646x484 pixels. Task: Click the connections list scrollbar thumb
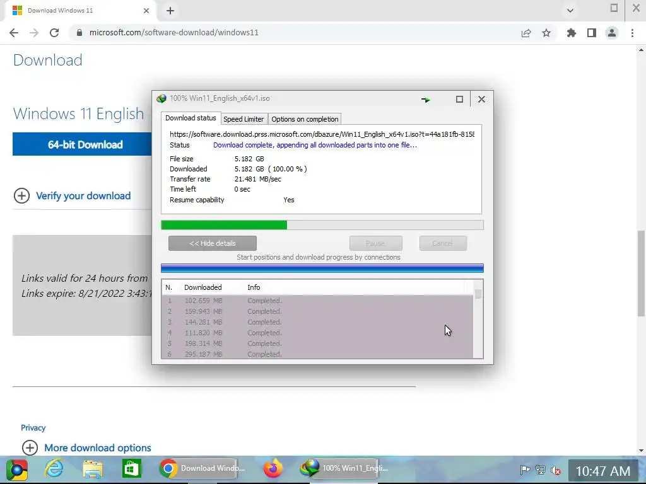tap(478, 294)
